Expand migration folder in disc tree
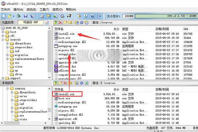 click(x=8, y=55)
